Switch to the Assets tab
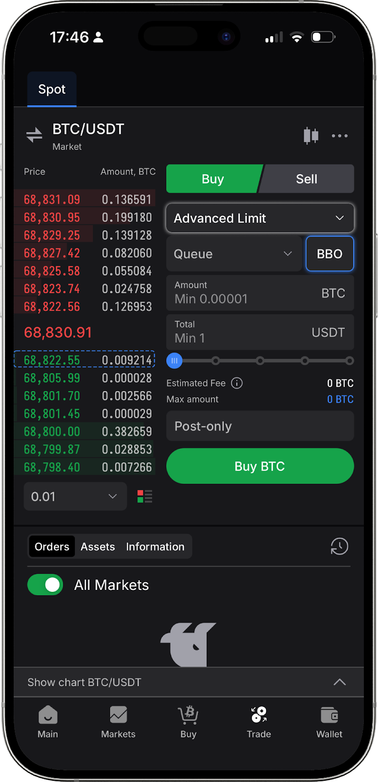378x782 pixels. coord(98,546)
